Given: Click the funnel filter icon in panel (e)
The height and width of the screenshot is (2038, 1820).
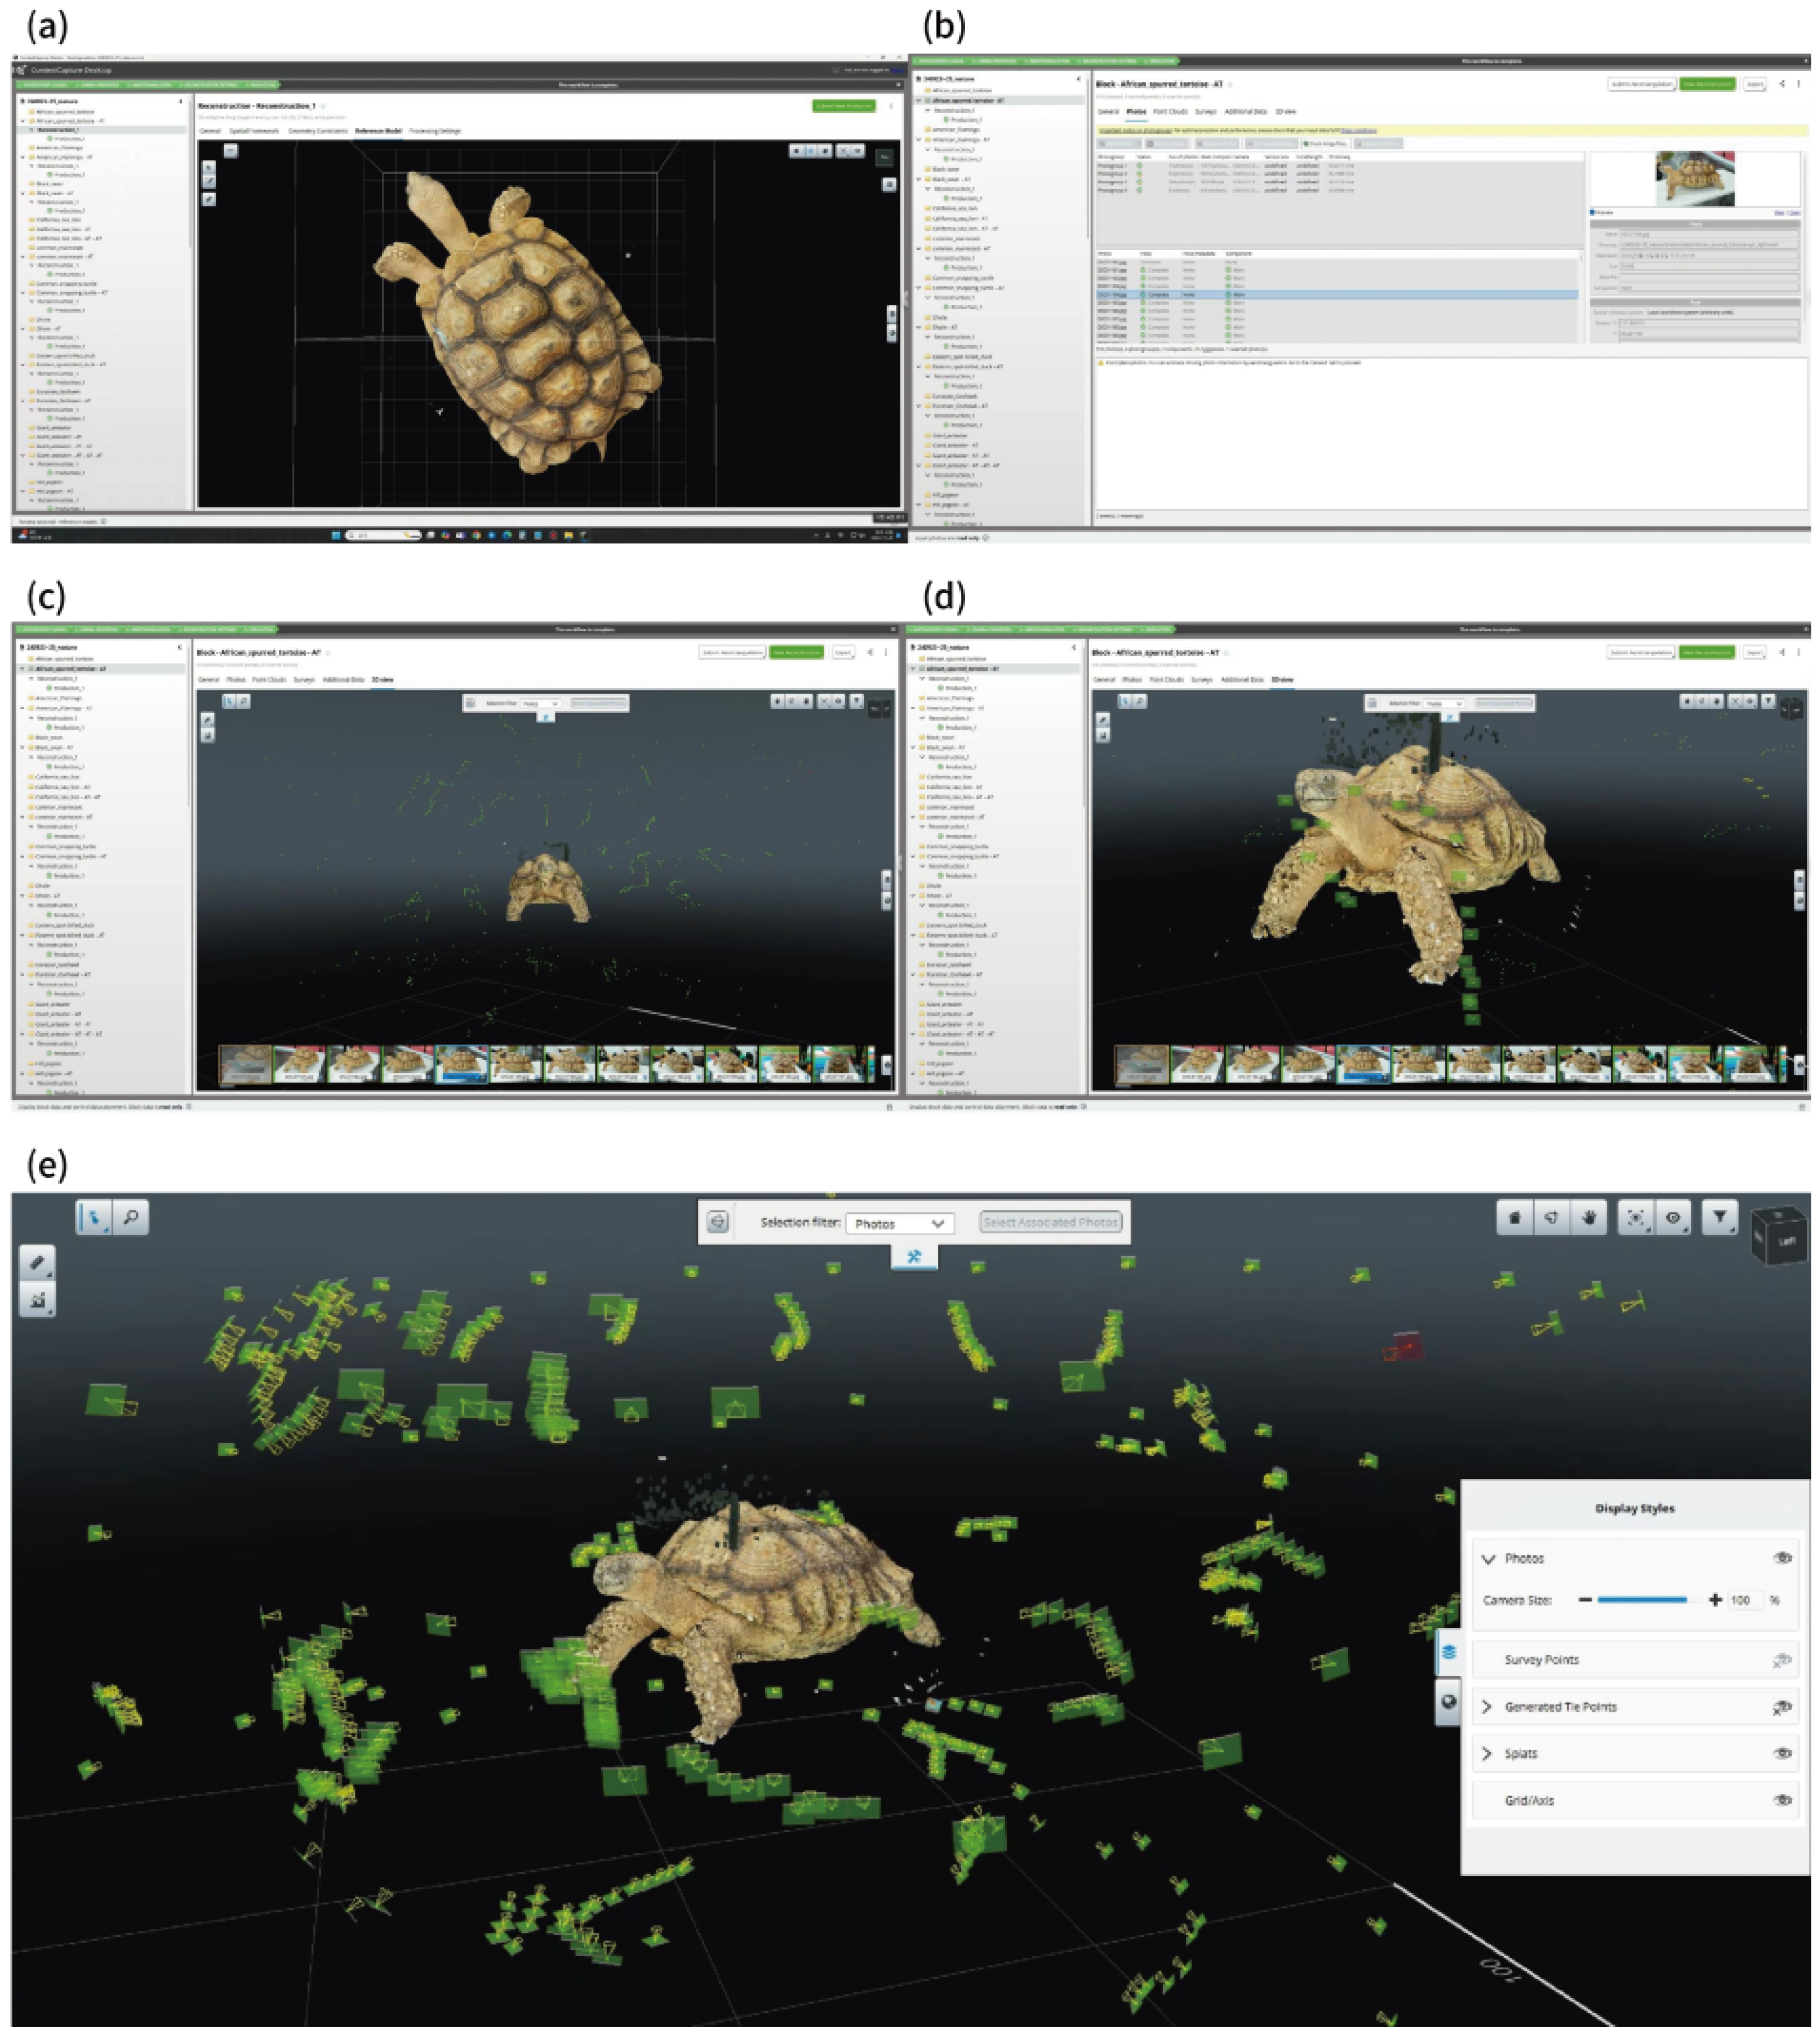Looking at the screenshot, I should [x=1720, y=1218].
